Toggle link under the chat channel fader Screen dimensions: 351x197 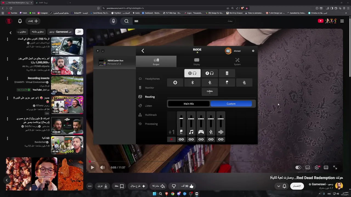click(x=181, y=139)
